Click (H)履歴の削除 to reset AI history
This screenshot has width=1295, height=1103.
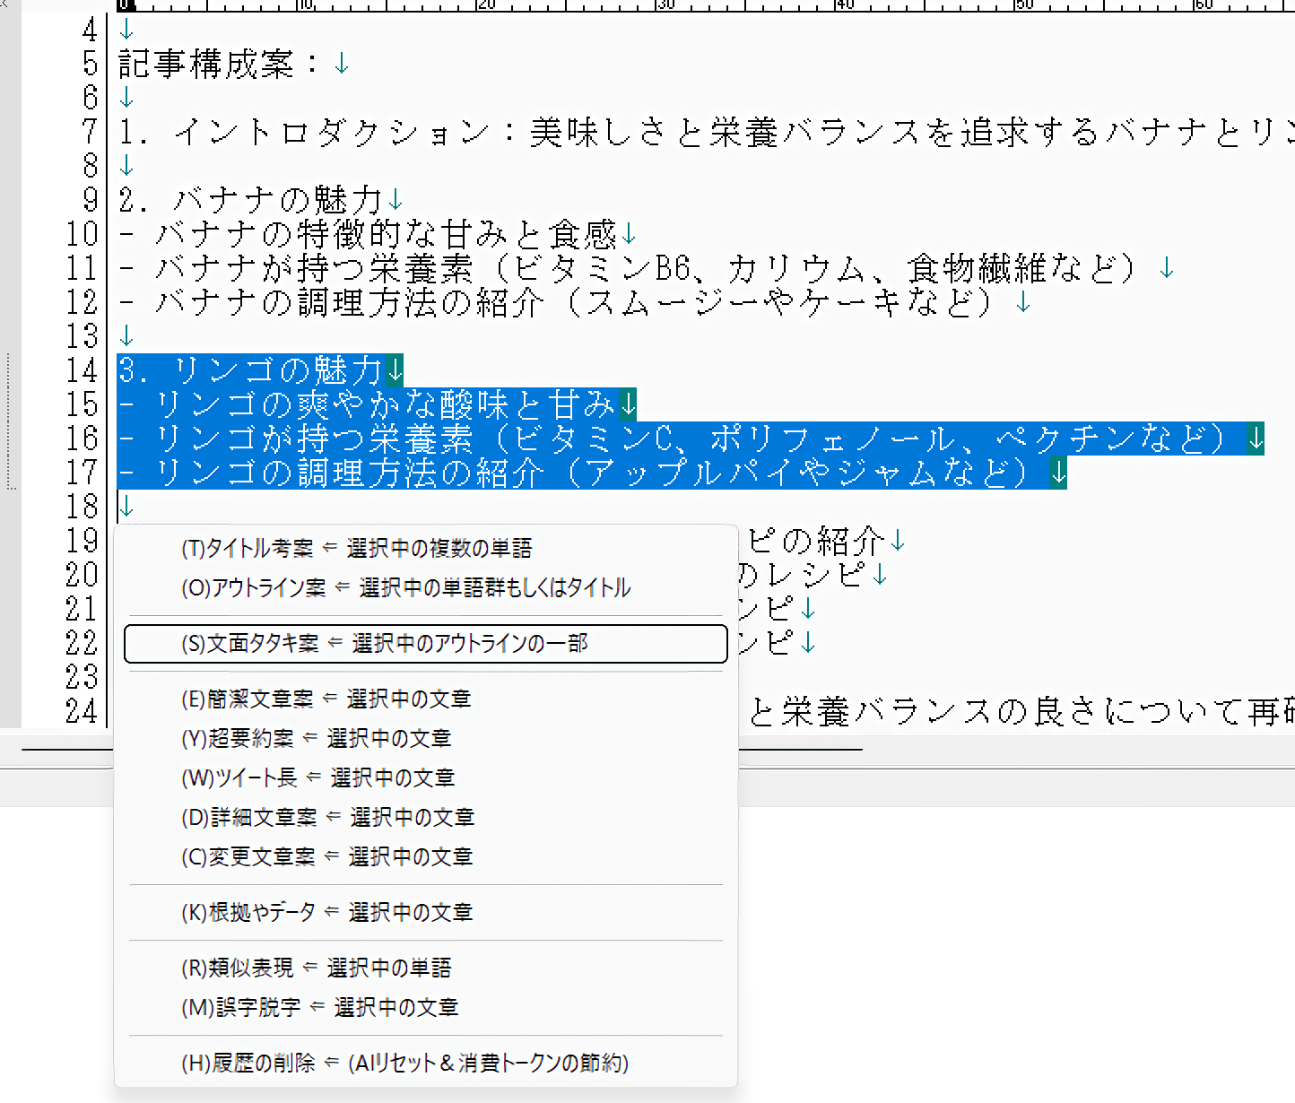tap(404, 1064)
